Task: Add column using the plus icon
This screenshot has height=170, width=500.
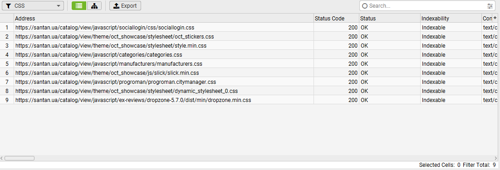Action: pos(495,18)
